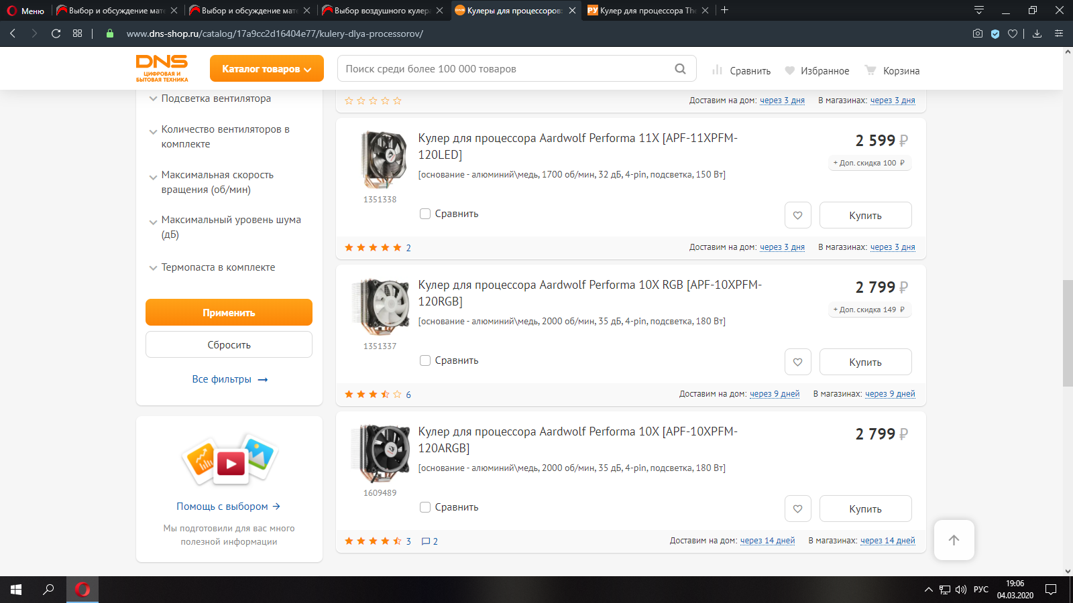
Task: Expand Максимальная скорость вращения filter
Action: (x=211, y=182)
